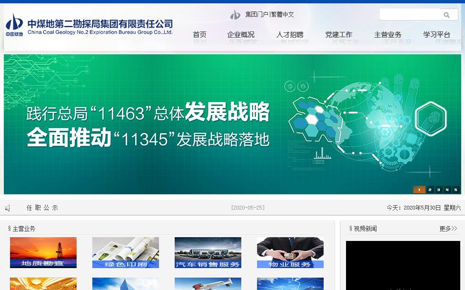Switch to banner slide 2

pyautogui.click(x=430, y=190)
